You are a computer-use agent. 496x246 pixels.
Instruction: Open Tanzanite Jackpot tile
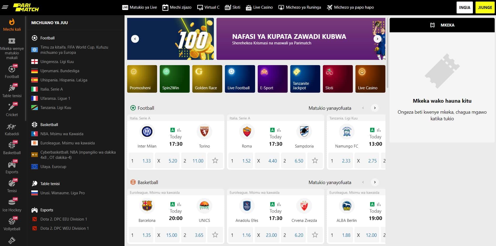click(x=305, y=79)
